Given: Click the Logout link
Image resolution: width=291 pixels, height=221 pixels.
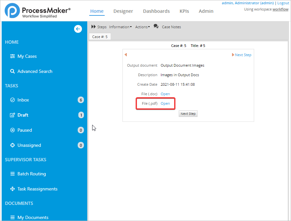Looking at the screenshot, I should coord(283,3).
